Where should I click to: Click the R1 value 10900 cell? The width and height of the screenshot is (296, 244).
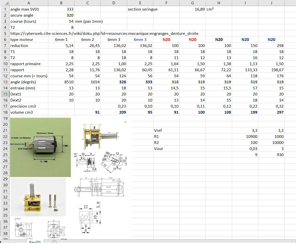tap(245, 137)
